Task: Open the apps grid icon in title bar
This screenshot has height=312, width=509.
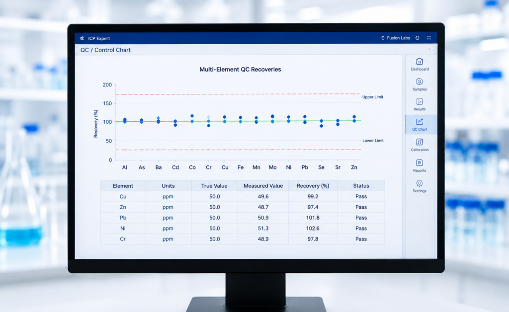Action: (429, 38)
